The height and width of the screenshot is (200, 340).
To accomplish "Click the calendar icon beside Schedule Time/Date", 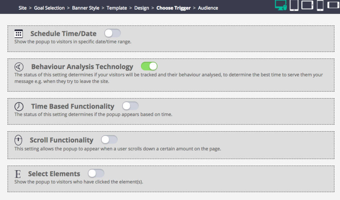I will (18, 34).
